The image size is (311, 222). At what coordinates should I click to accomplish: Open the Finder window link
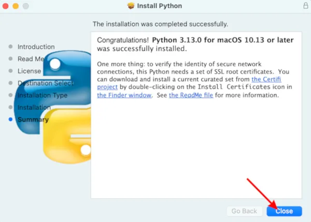coord(124,95)
